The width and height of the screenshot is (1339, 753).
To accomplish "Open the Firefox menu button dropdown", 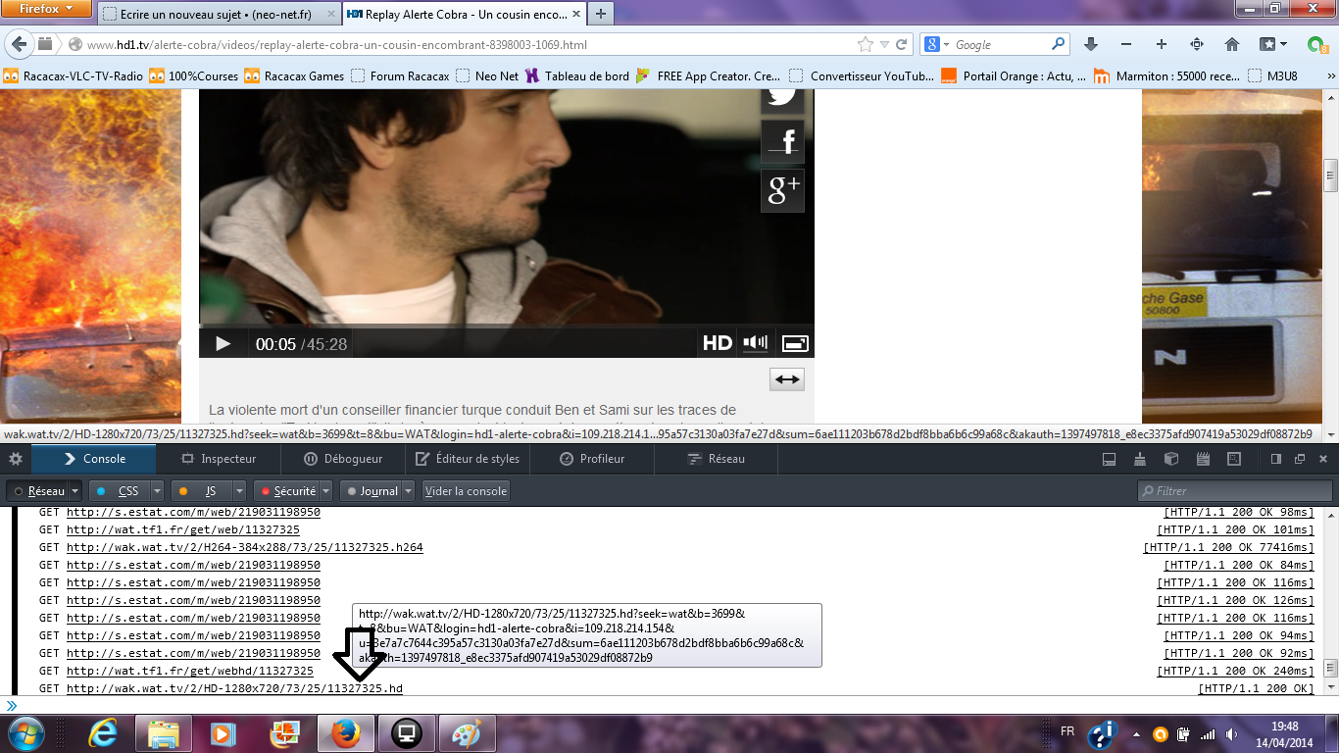I will [47, 9].
